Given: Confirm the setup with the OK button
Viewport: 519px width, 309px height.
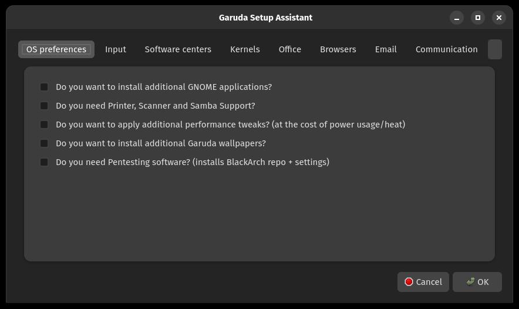Looking at the screenshot, I should pos(477,282).
